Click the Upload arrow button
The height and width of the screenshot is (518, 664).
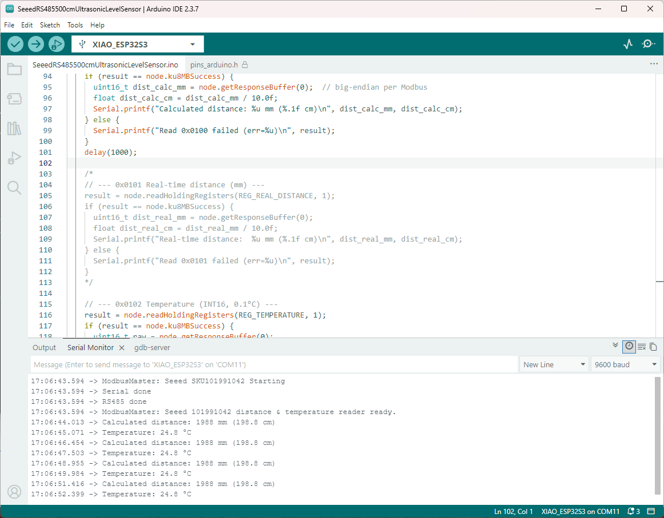coord(36,44)
